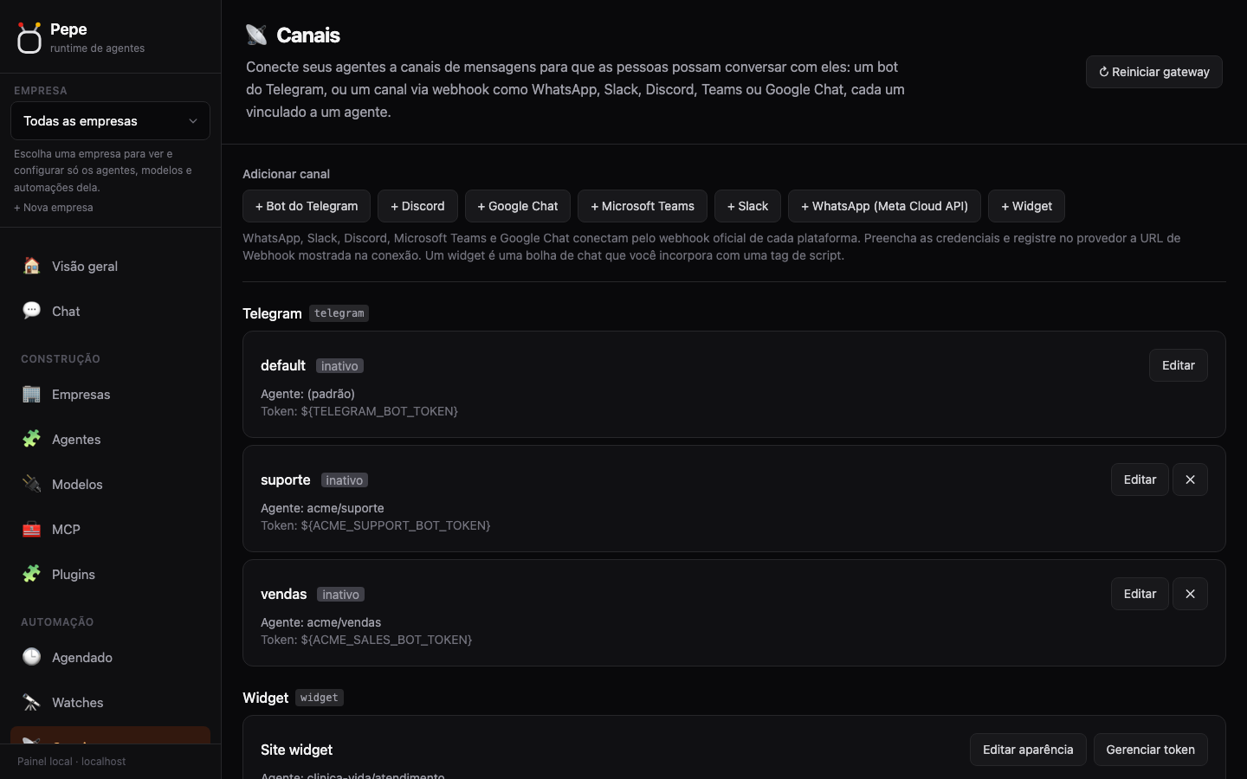Click Agente: (padrão) text
Screen dimensions: 1247x779
[x=307, y=394]
